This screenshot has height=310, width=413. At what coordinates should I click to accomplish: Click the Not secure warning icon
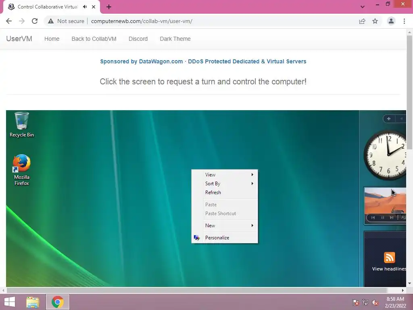click(50, 21)
